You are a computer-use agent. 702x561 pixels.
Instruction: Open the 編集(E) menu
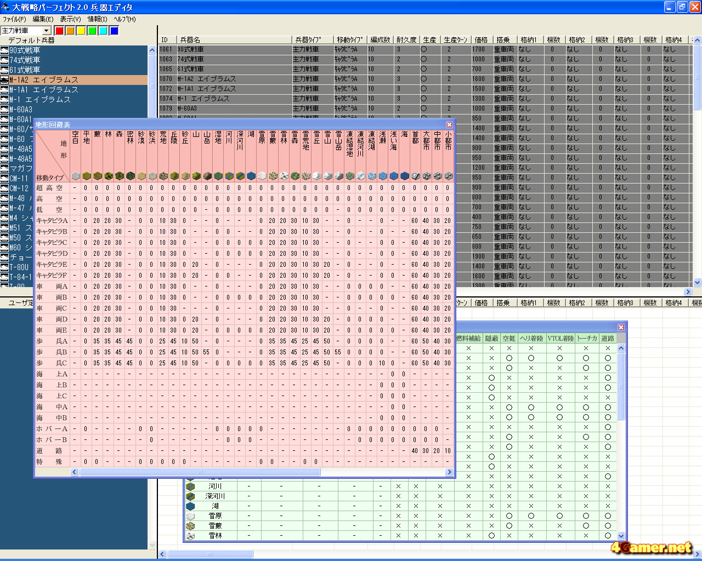tap(43, 19)
